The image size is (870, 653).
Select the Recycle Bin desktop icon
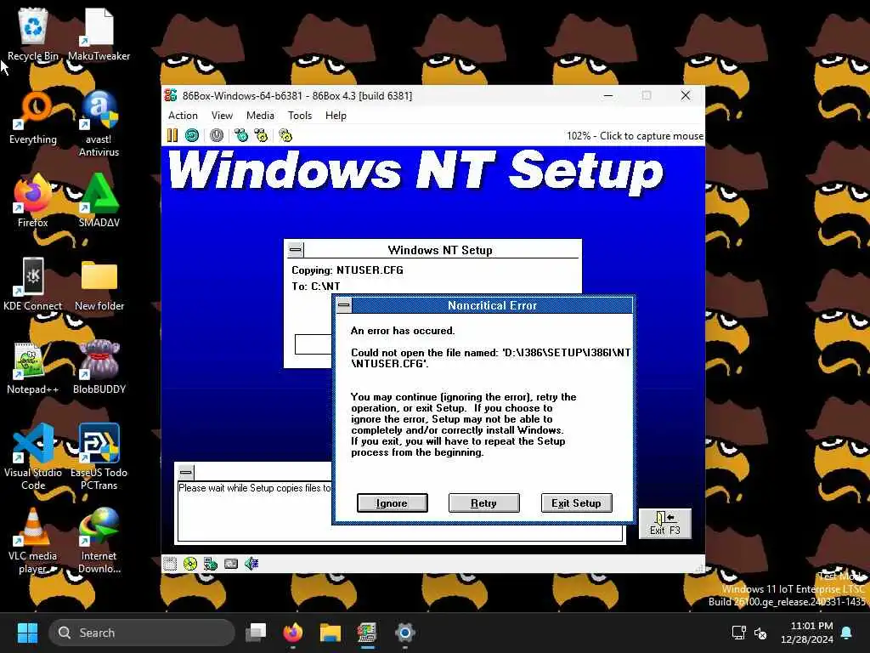coord(33,34)
